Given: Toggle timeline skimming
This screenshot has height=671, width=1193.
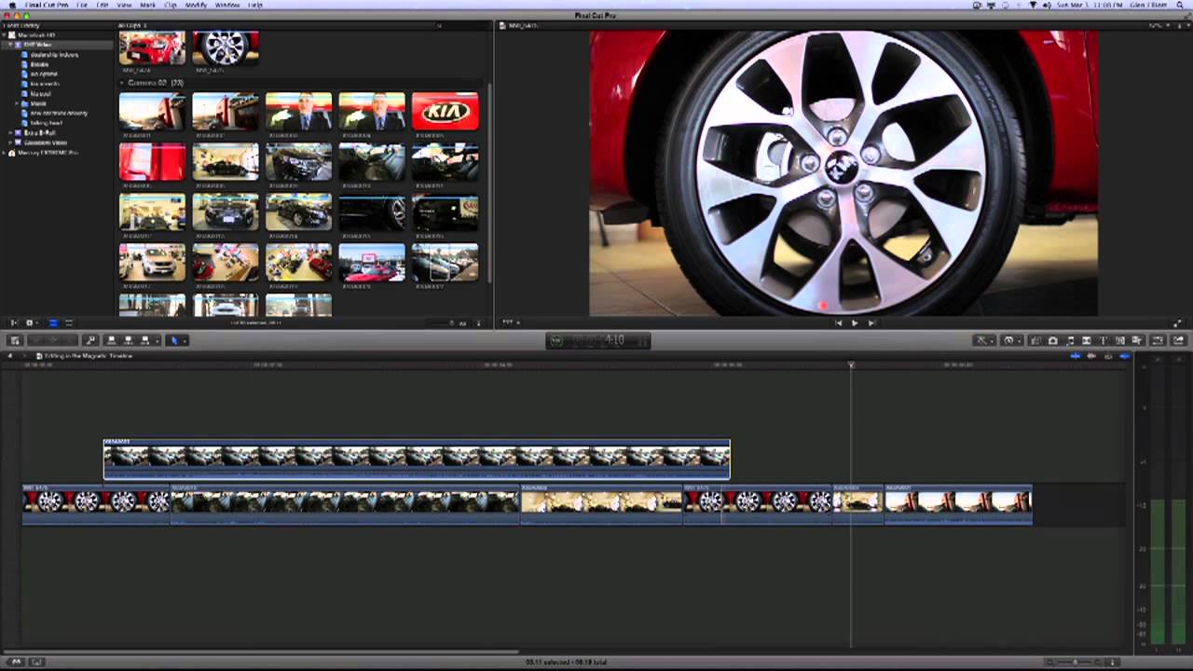Looking at the screenshot, I should point(1076,355).
